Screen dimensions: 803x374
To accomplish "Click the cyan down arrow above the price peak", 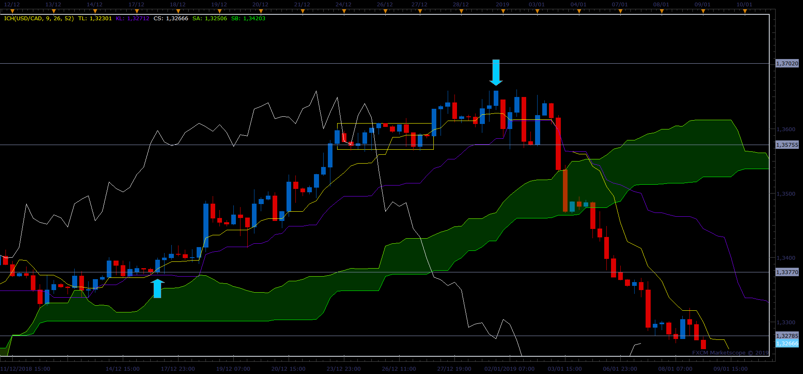I will (496, 73).
